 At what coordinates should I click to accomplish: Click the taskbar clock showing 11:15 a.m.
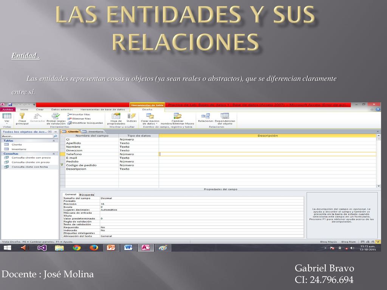point(367,248)
